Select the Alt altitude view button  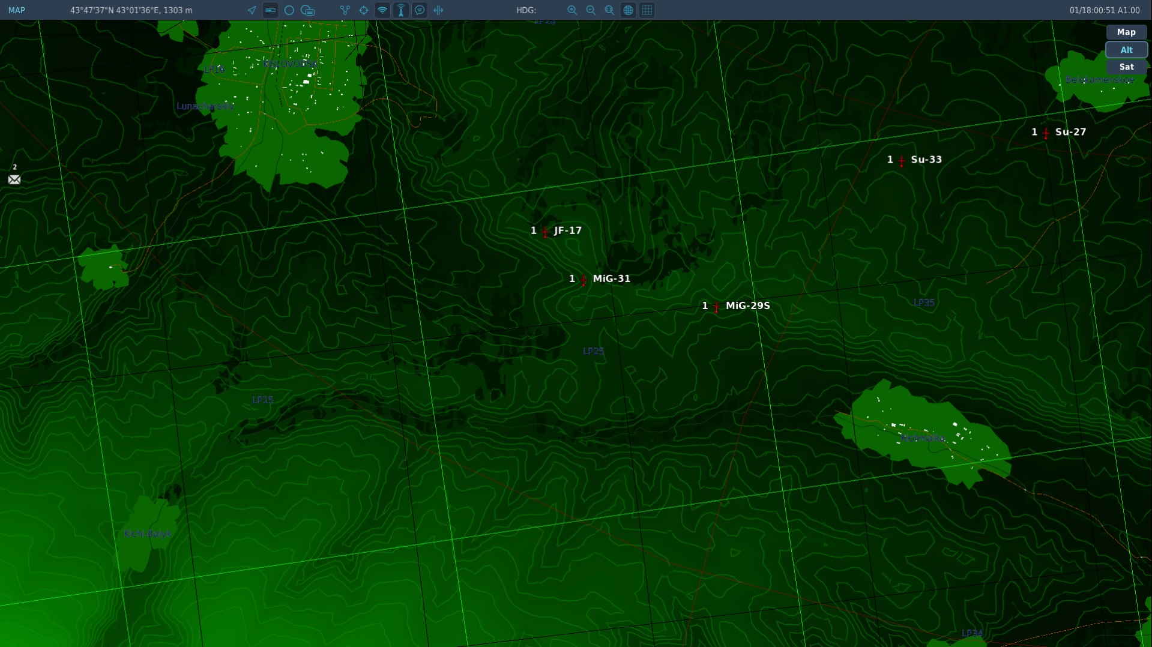tap(1126, 50)
